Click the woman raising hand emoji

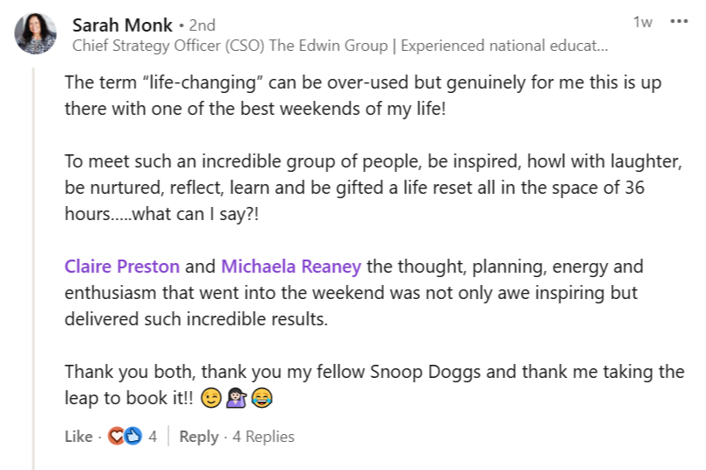(x=236, y=399)
